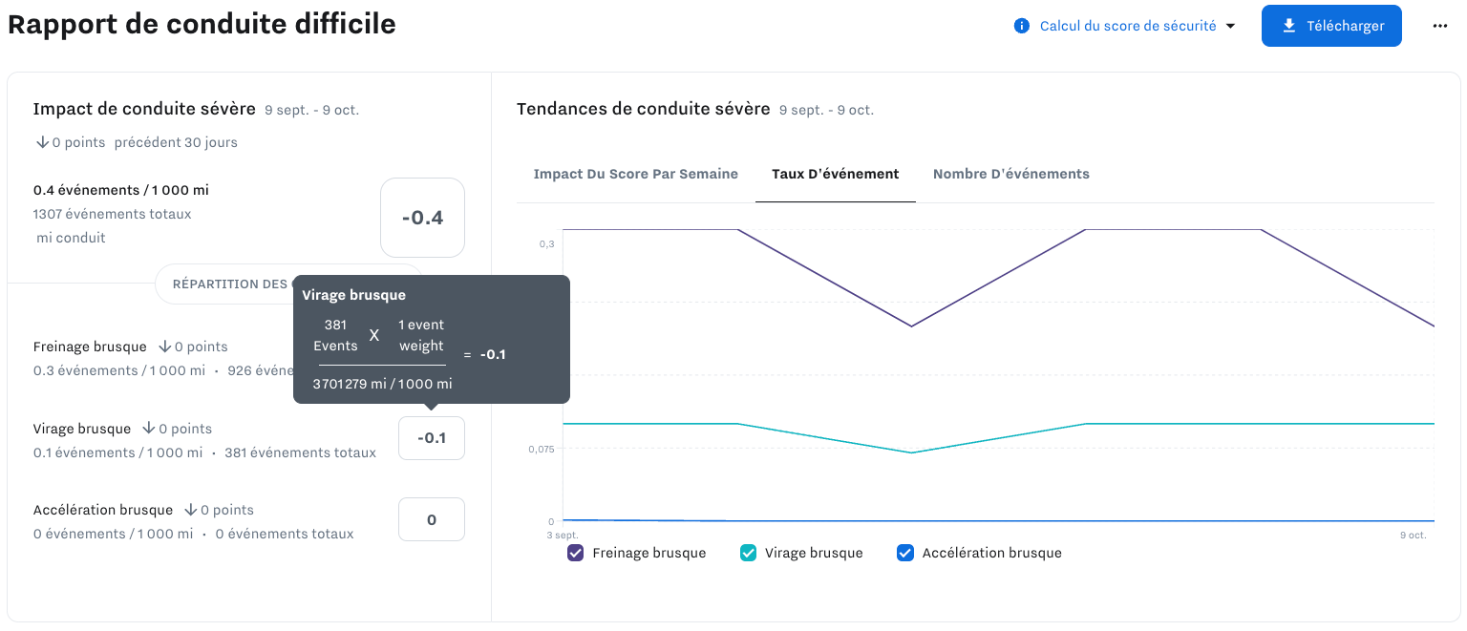Expand the Calcul du score de sécurité dropdown
1467x631 pixels.
(1230, 26)
